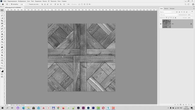Open the Auto-select layer/group dropdown
195x110 pixels.
[23, 4]
